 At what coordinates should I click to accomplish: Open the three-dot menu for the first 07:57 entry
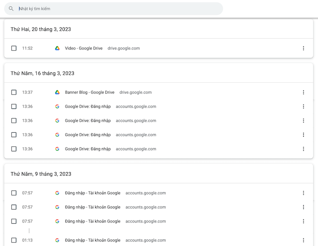[x=303, y=193]
